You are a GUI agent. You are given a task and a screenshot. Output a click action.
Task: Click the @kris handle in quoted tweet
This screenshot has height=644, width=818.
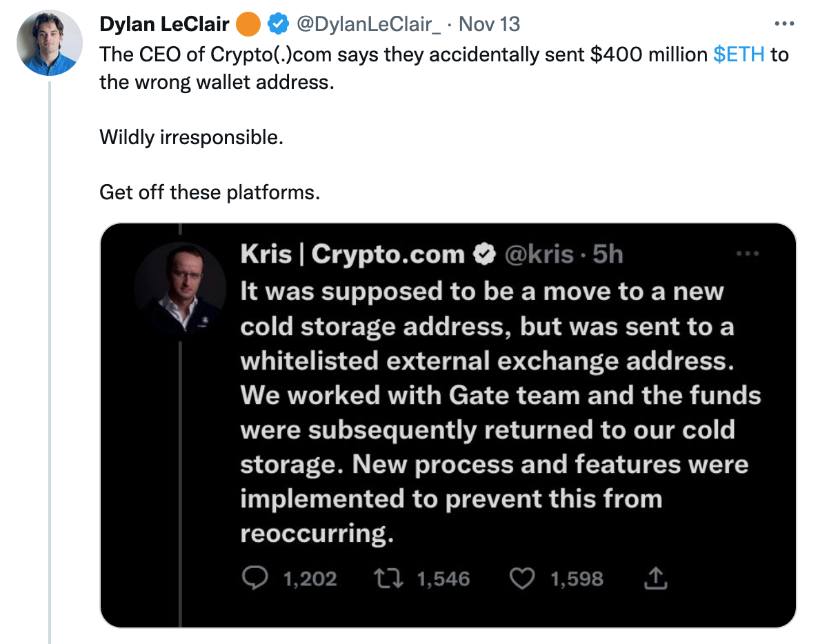pos(539,255)
